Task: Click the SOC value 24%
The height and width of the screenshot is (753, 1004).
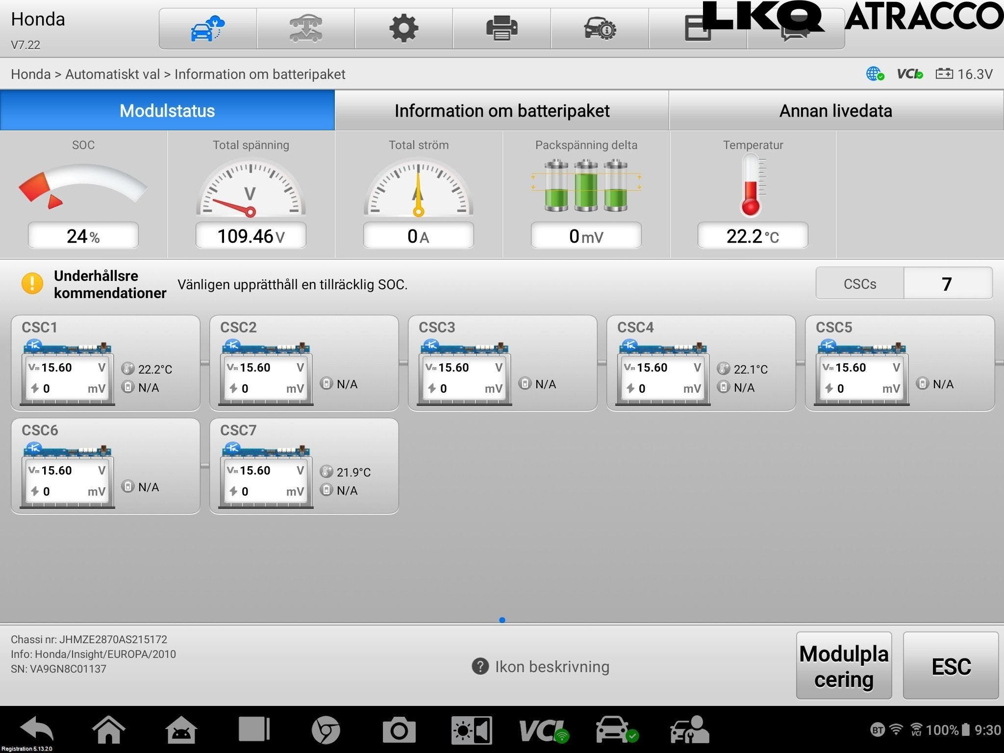Action: tap(83, 236)
